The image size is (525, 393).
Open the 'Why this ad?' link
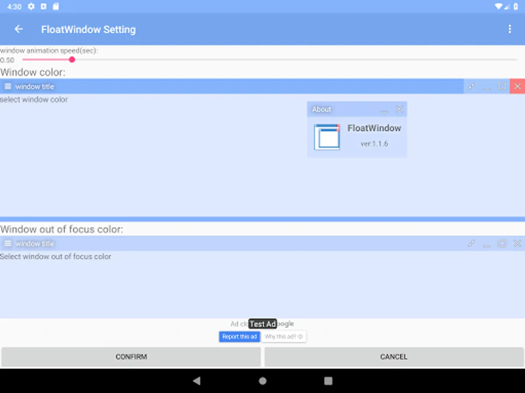coord(284,337)
